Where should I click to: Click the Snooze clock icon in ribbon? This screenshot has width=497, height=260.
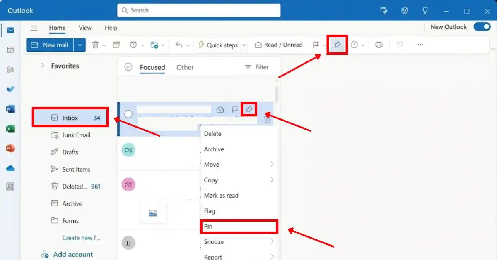[354, 45]
